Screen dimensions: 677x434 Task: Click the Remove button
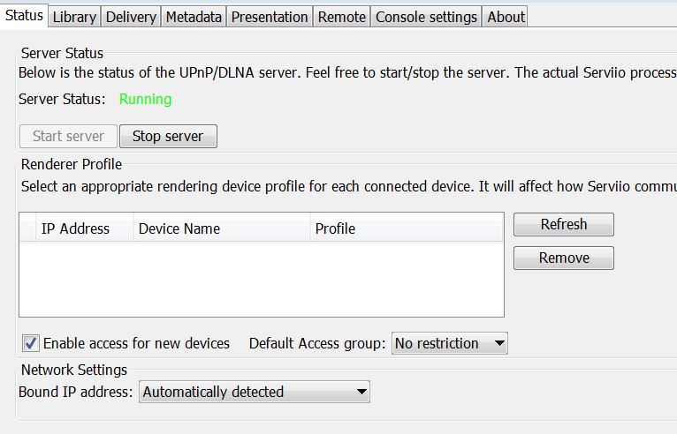coord(564,258)
